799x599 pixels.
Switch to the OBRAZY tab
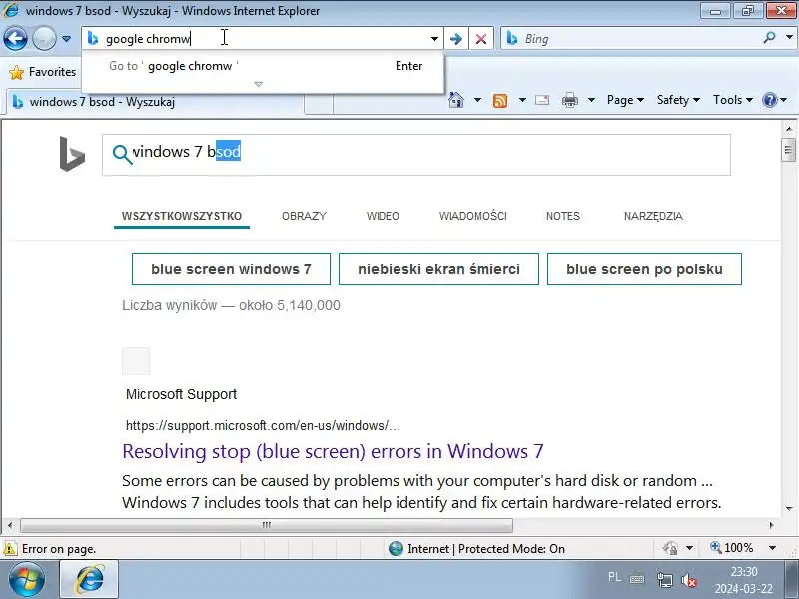tap(304, 216)
